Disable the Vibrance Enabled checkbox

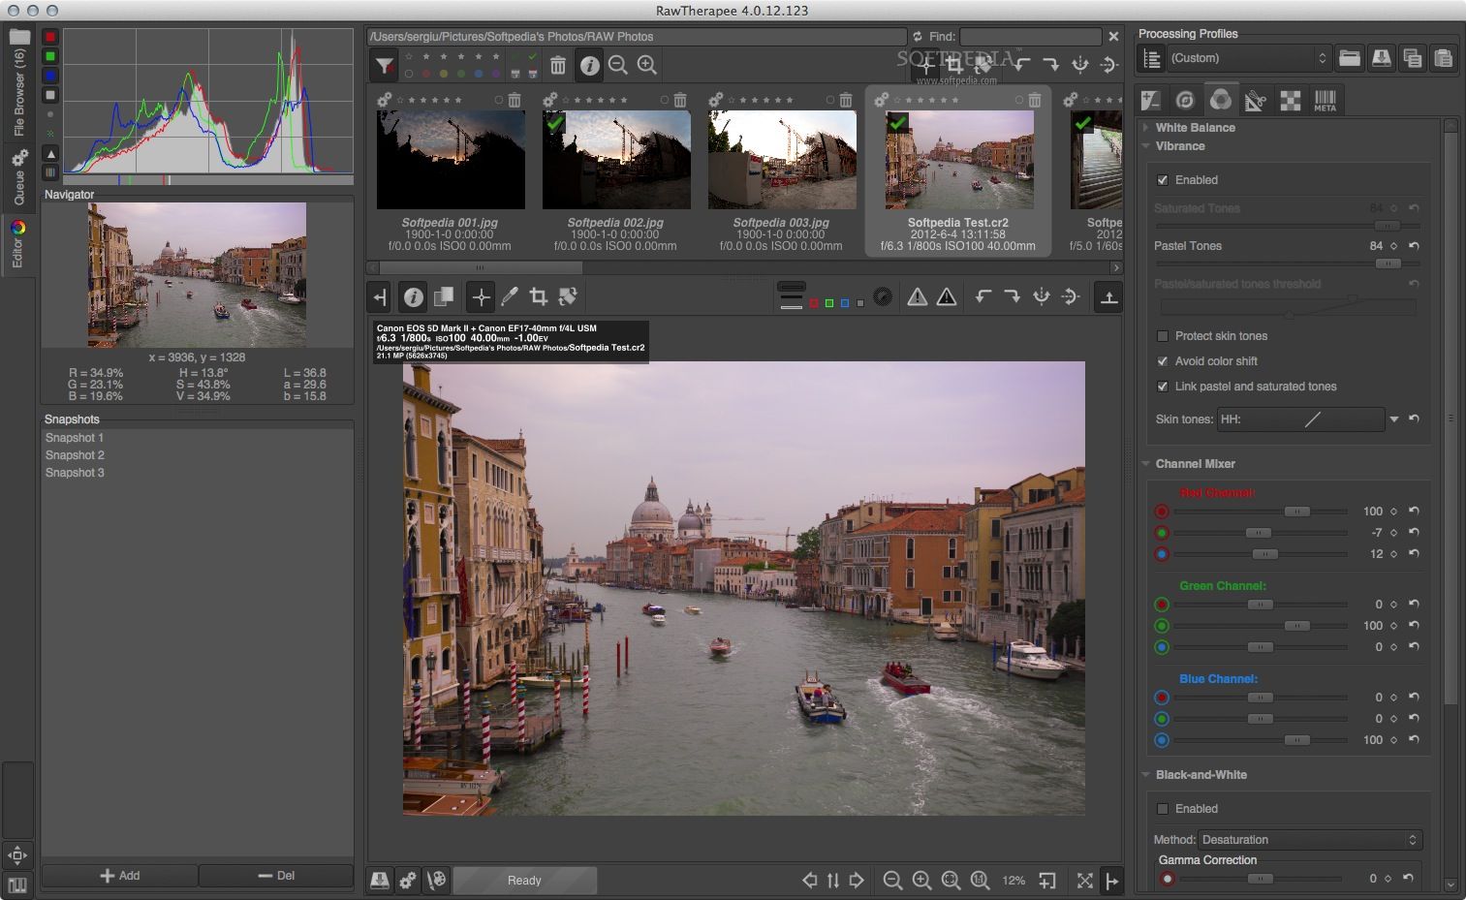(1163, 180)
